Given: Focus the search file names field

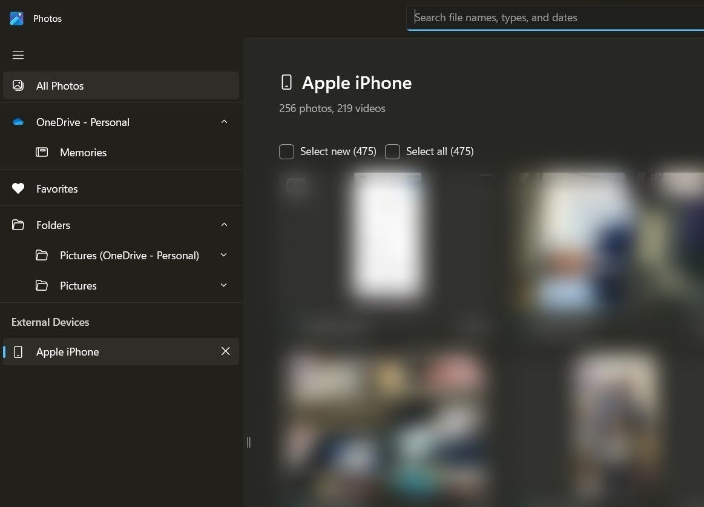Looking at the screenshot, I should point(555,18).
